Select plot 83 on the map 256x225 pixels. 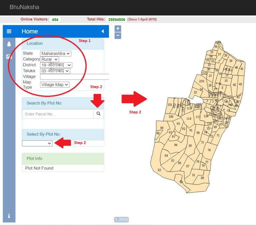pos(159,170)
